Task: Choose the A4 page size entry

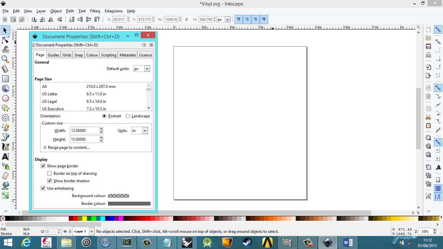Action: pos(93,87)
